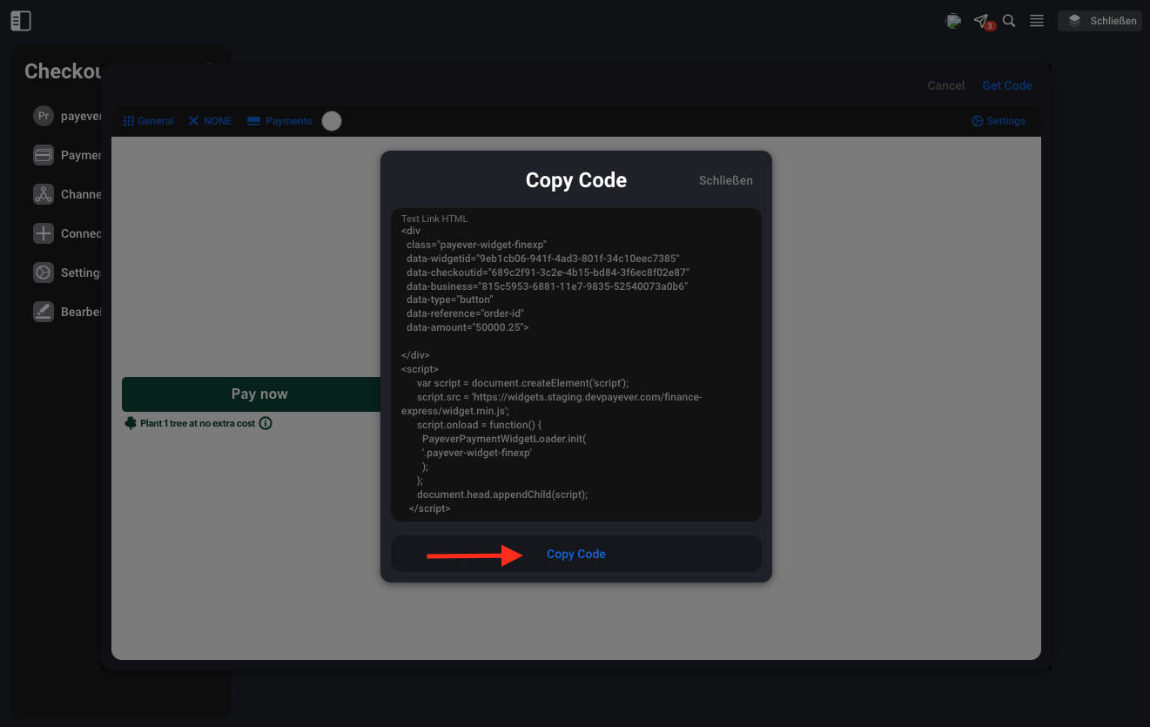Open Payments card icon in sidebar
This screenshot has width=1150, height=727.
click(44, 155)
